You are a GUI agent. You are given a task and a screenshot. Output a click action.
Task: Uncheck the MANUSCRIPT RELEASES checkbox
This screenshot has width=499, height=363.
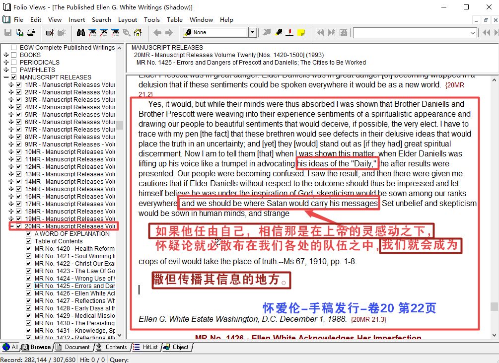click(x=14, y=77)
